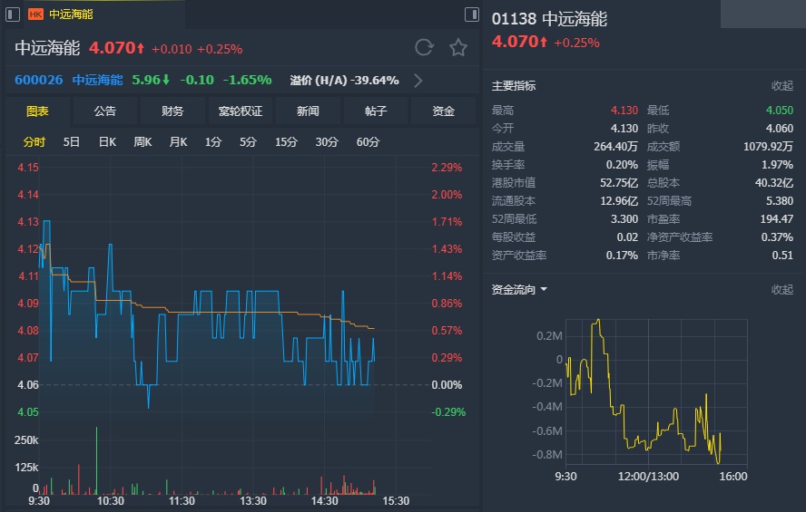Toggle the left sidebar panel icon

13,14
